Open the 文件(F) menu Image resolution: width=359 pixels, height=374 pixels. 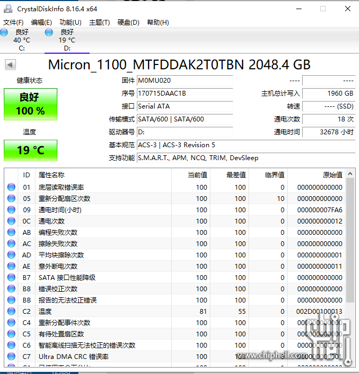(x=13, y=23)
